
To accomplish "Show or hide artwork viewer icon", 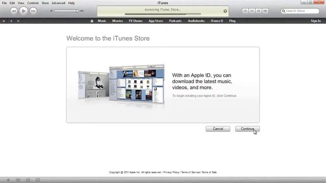I will [x=38, y=180].
